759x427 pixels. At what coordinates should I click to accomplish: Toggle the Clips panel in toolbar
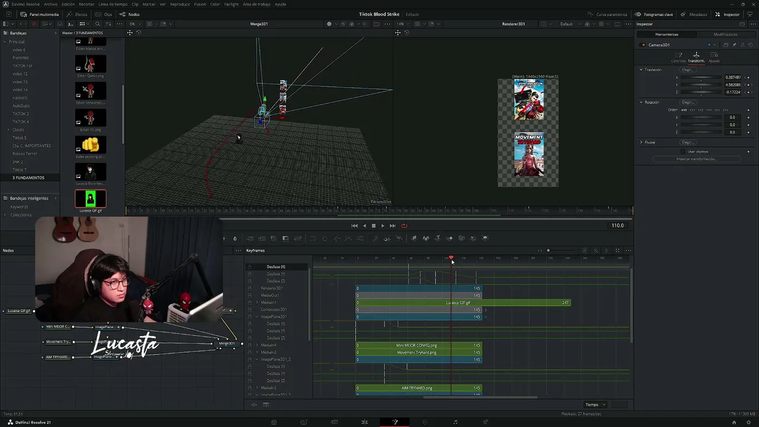[x=104, y=14]
